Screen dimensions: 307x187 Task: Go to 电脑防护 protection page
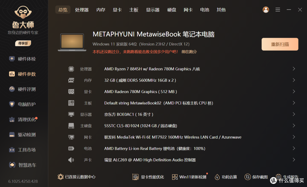coord(22,104)
